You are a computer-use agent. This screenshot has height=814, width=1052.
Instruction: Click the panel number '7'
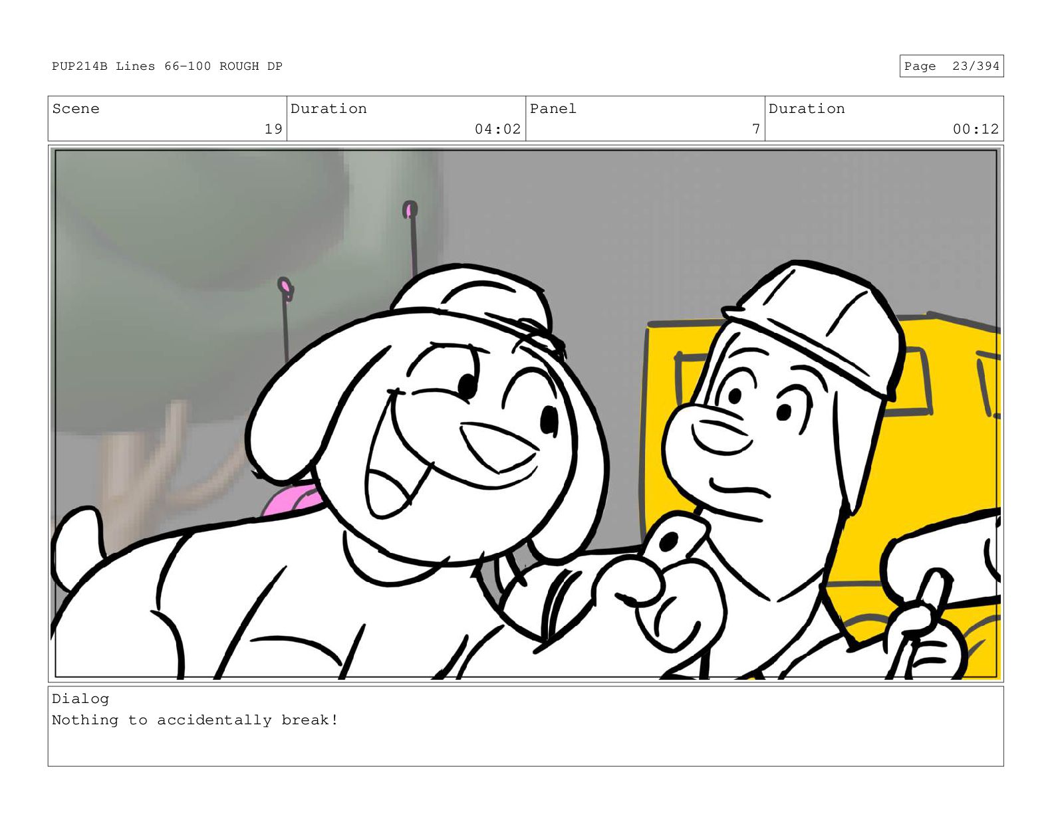tap(756, 129)
